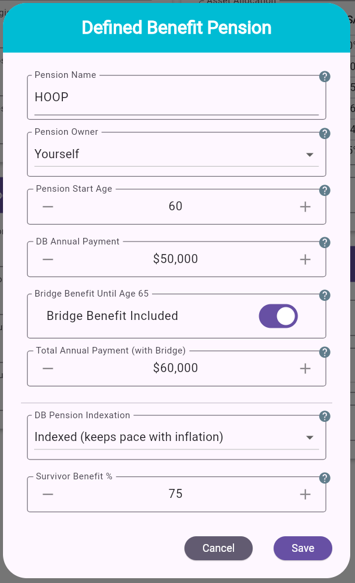Save the Defined Benefit Pension
The height and width of the screenshot is (583, 355).
(302, 548)
